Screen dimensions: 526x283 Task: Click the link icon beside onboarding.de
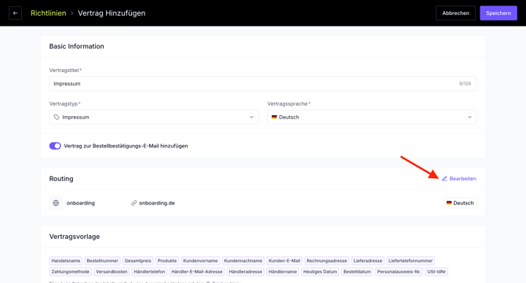(x=133, y=203)
